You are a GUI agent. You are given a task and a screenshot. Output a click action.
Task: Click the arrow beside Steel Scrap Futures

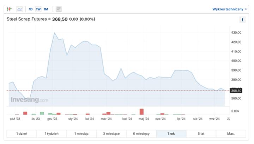coord(49,19)
